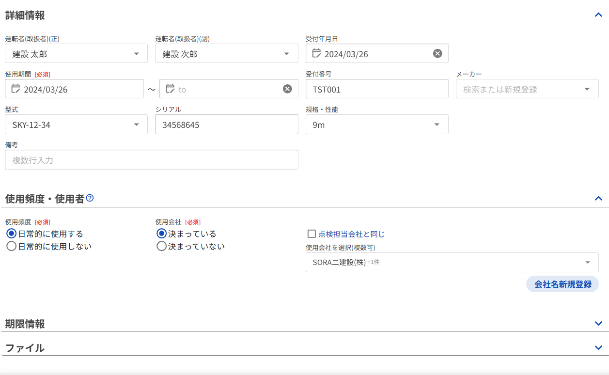Click the 備考 multiline input field
Image resolution: width=609 pixels, height=375 pixels.
pyautogui.click(x=151, y=160)
